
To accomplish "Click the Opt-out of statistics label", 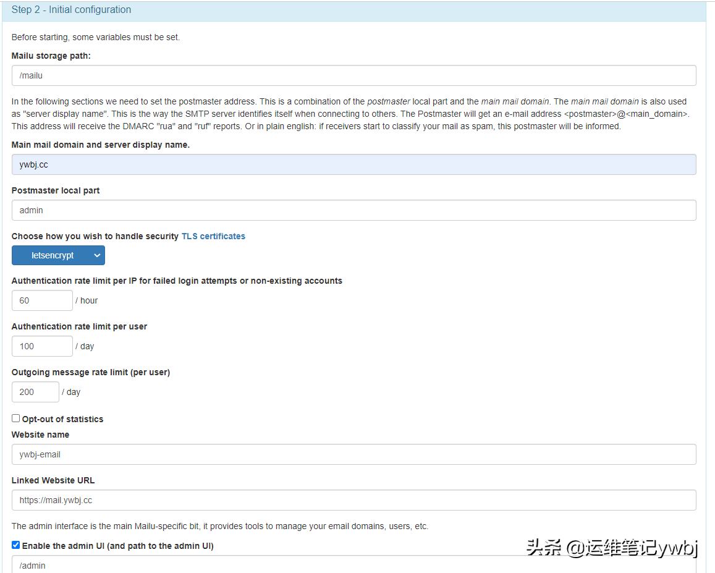I will click(x=62, y=419).
